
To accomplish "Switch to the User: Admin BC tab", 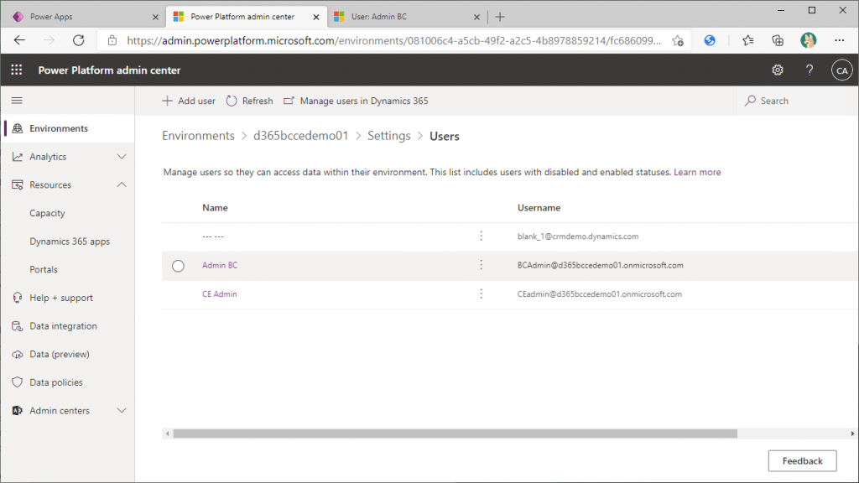I will 407,17.
